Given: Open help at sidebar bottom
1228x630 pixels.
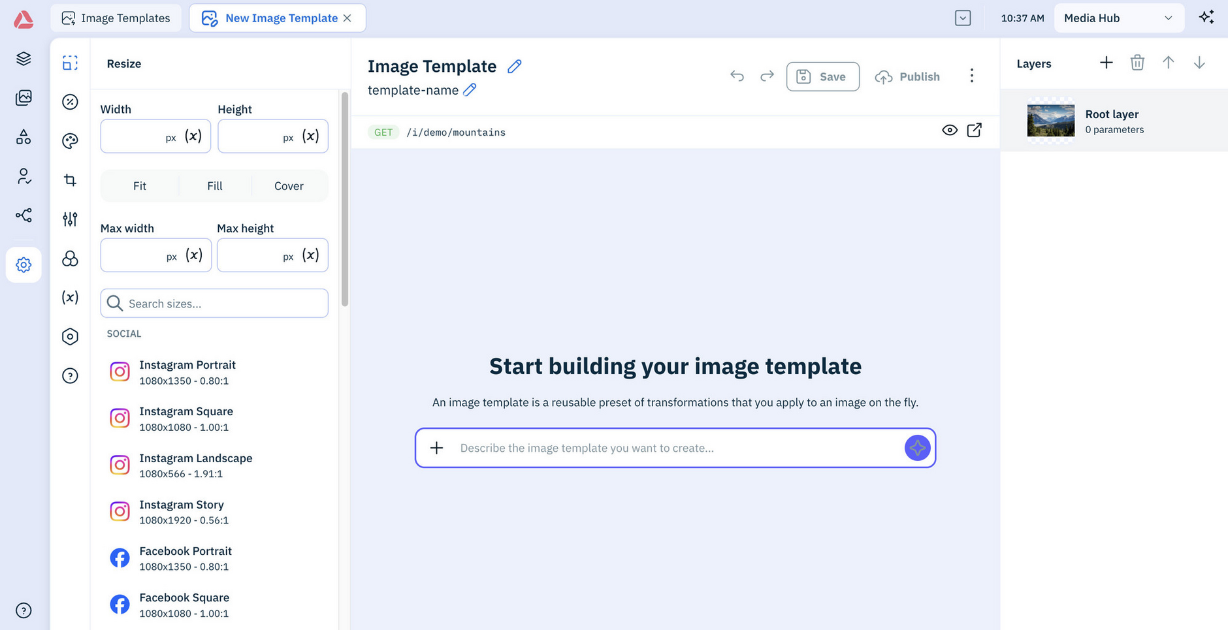Looking at the screenshot, I should [x=24, y=610].
